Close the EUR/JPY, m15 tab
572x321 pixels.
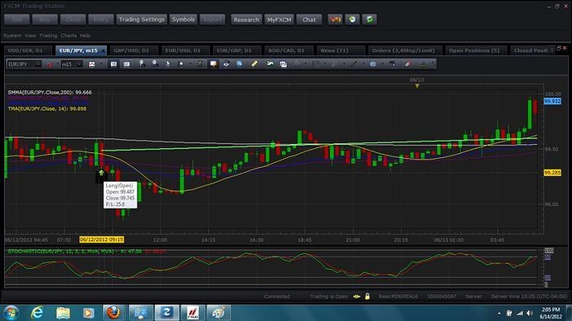tap(104, 50)
